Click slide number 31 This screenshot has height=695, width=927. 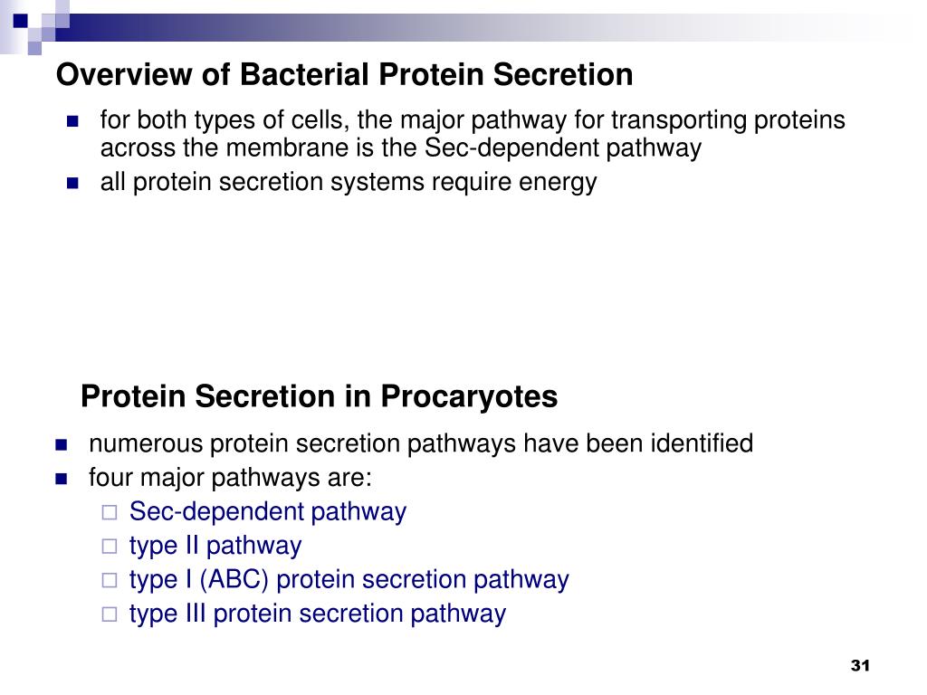(x=860, y=666)
